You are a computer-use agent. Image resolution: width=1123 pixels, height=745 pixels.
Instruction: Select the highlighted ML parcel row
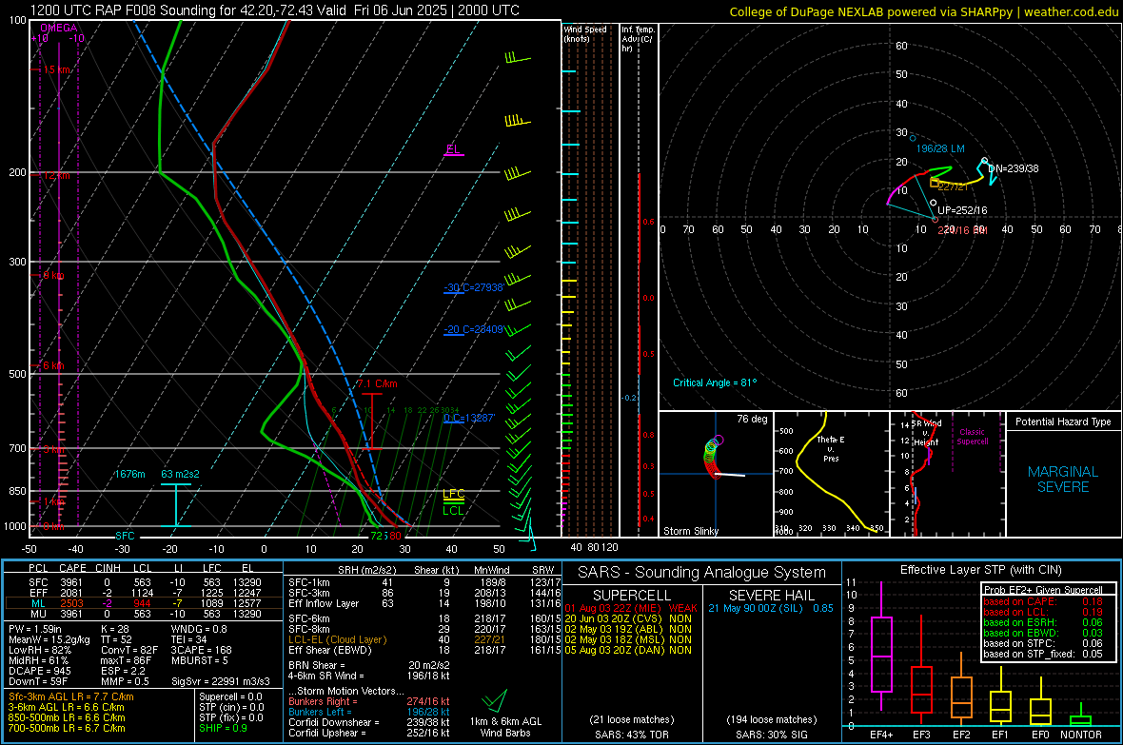click(142, 603)
